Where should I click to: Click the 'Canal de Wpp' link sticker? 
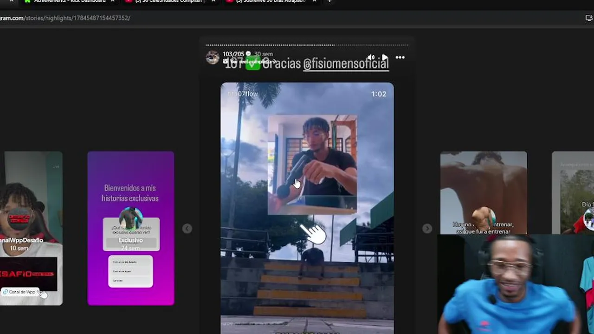[20, 292]
